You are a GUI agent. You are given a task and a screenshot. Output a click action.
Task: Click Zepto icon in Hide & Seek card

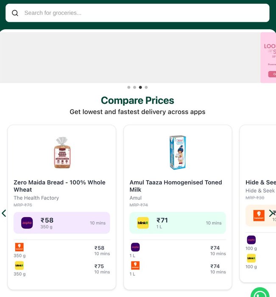point(251,240)
